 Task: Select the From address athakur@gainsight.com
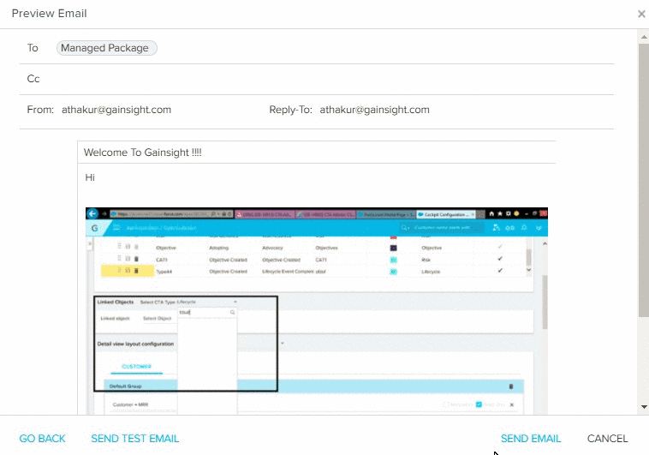116,110
